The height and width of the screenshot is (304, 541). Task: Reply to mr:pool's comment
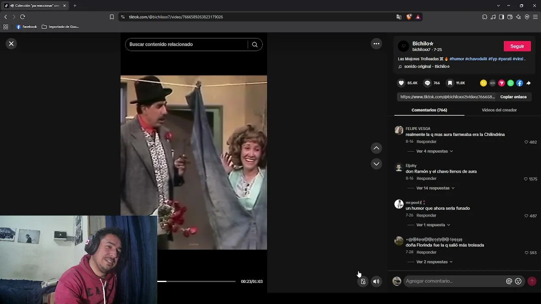(x=426, y=215)
